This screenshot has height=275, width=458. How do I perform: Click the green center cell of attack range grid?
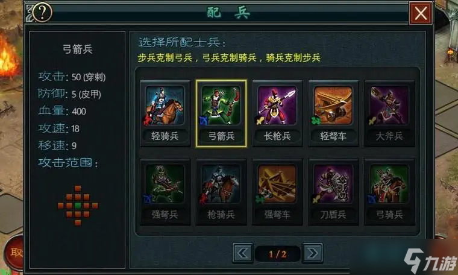pyautogui.click(x=78, y=206)
